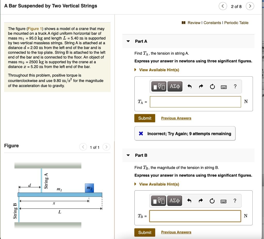The width and height of the screenshot is (264, 239).
Task: Open the keyboard shortcuts icon in Part B toolbar
Action: [224, 201]
